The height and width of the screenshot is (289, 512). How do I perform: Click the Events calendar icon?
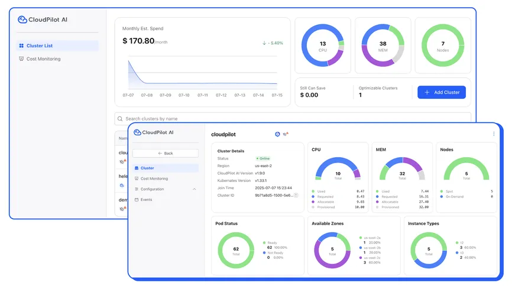tap(137, 200)
